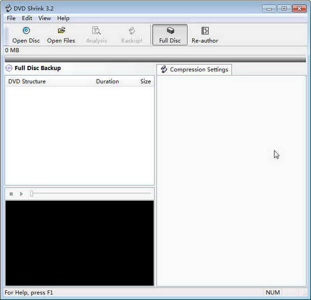Open the File menu
The height and width of the screenshot is (300, 311).
coord(11,18)
